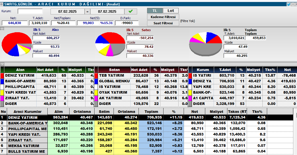Click yellow swatch beside OYAK YATIRIM seller
Image resolution: width=297 pixels, height=155 pixels.
pos(96,93)
